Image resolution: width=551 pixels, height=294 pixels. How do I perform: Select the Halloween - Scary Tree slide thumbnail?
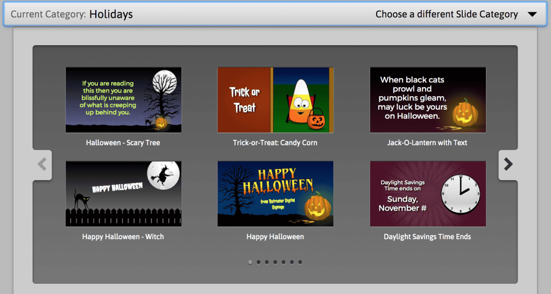tap(123, 100)
